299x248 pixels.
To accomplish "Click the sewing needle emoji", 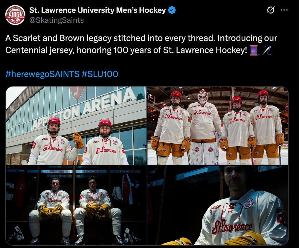I will pos(267,50).
